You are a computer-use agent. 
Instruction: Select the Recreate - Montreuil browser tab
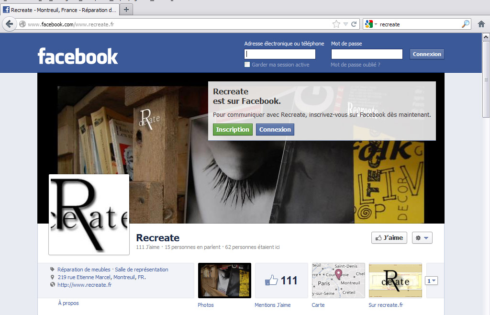tap(59, 10)
